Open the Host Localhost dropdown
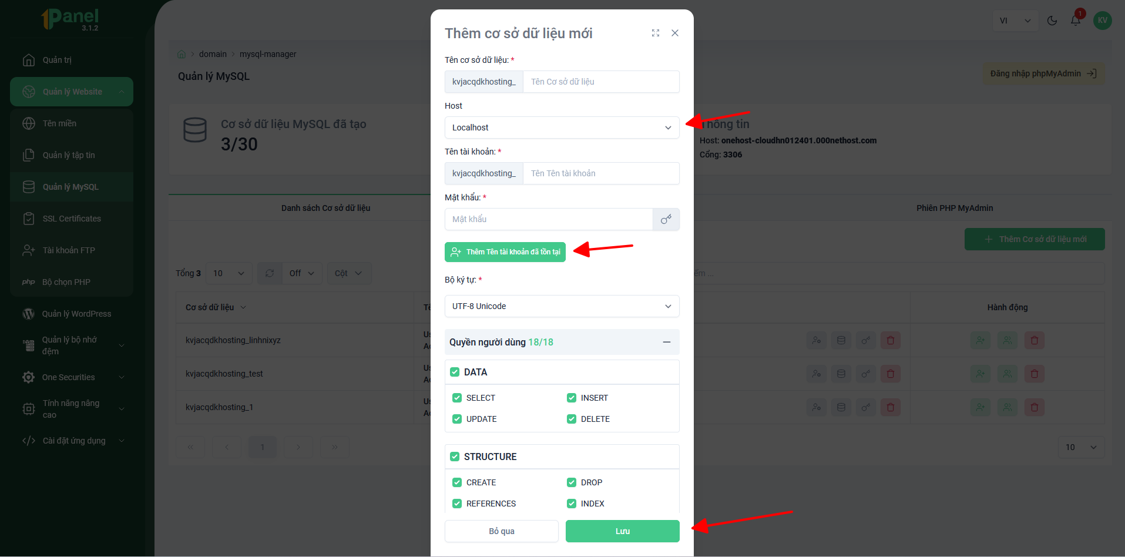1125x557 pixels. click(562, 127)
